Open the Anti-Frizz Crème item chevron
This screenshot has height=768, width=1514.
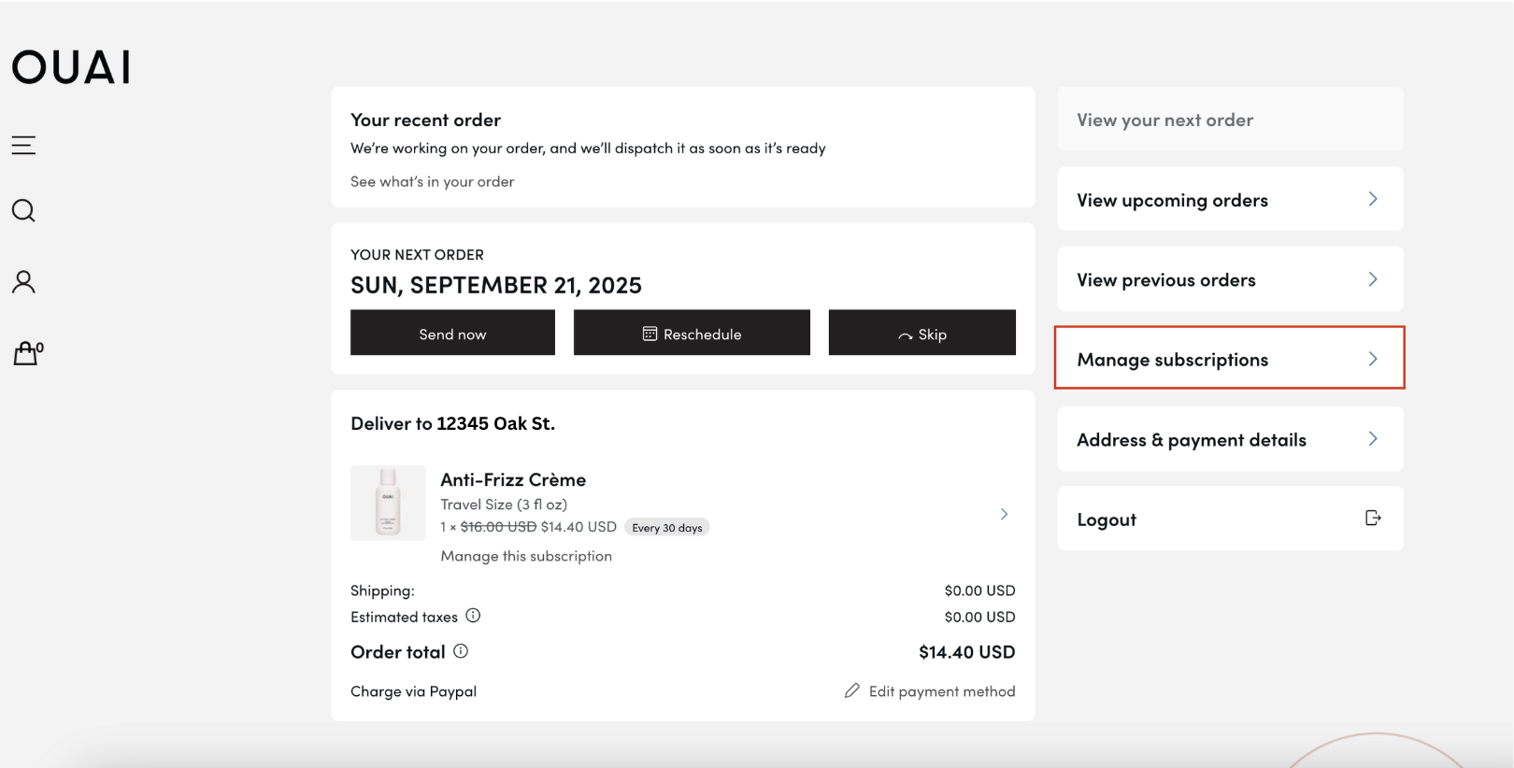pos(1004,514)
